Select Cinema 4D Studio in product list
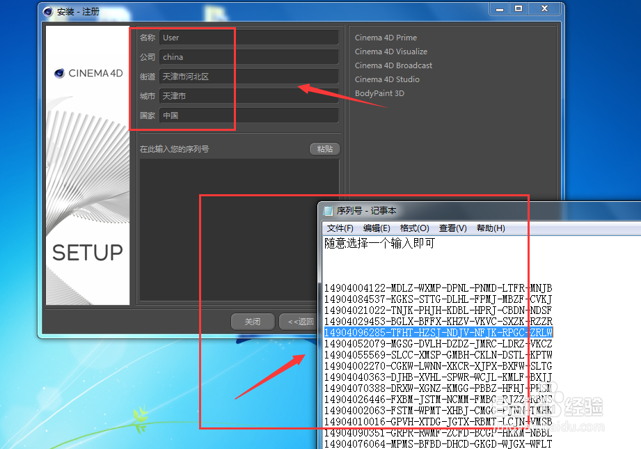This screenshot has width=641, height=449. pos(387,79)
